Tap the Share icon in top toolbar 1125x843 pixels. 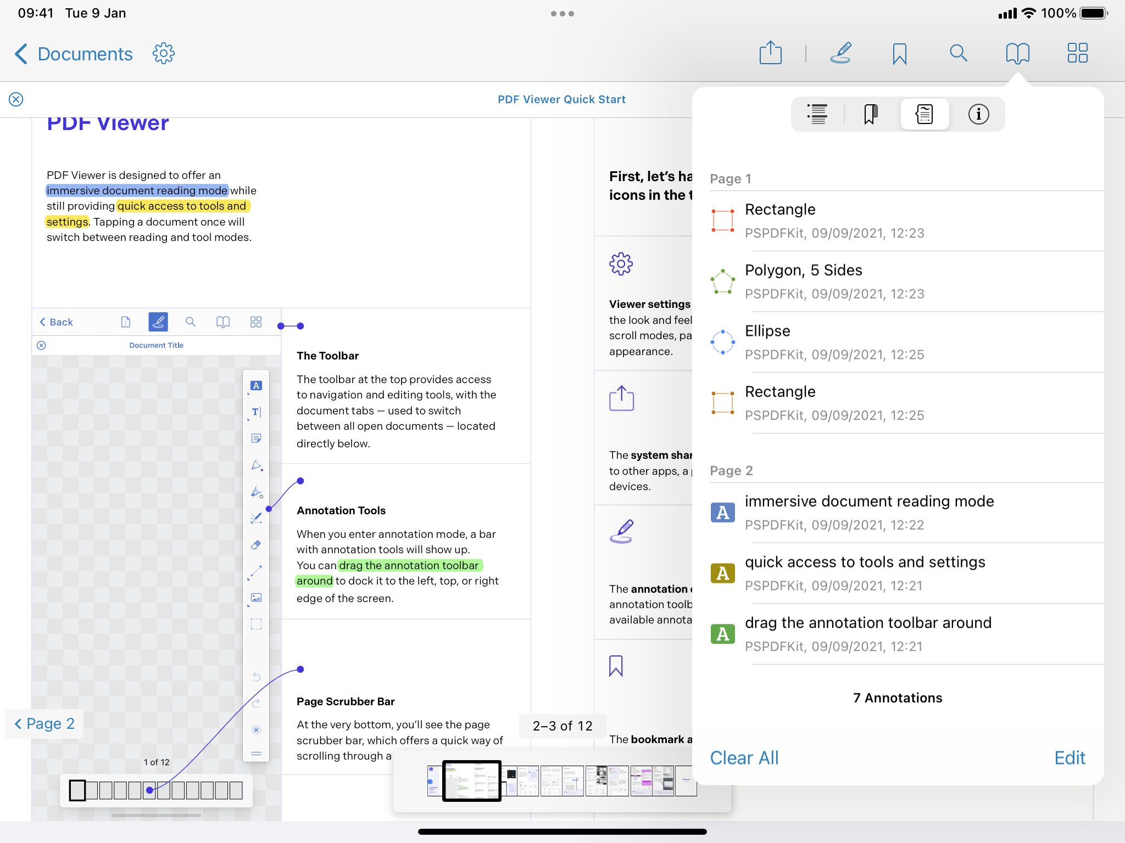(770, 53)
